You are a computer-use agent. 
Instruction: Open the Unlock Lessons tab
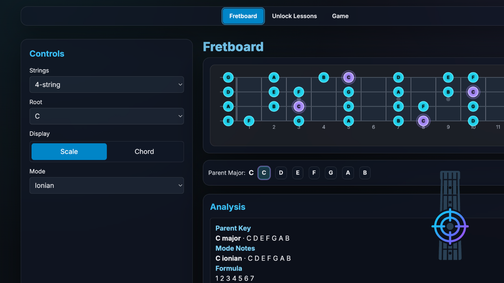point(295,16)
